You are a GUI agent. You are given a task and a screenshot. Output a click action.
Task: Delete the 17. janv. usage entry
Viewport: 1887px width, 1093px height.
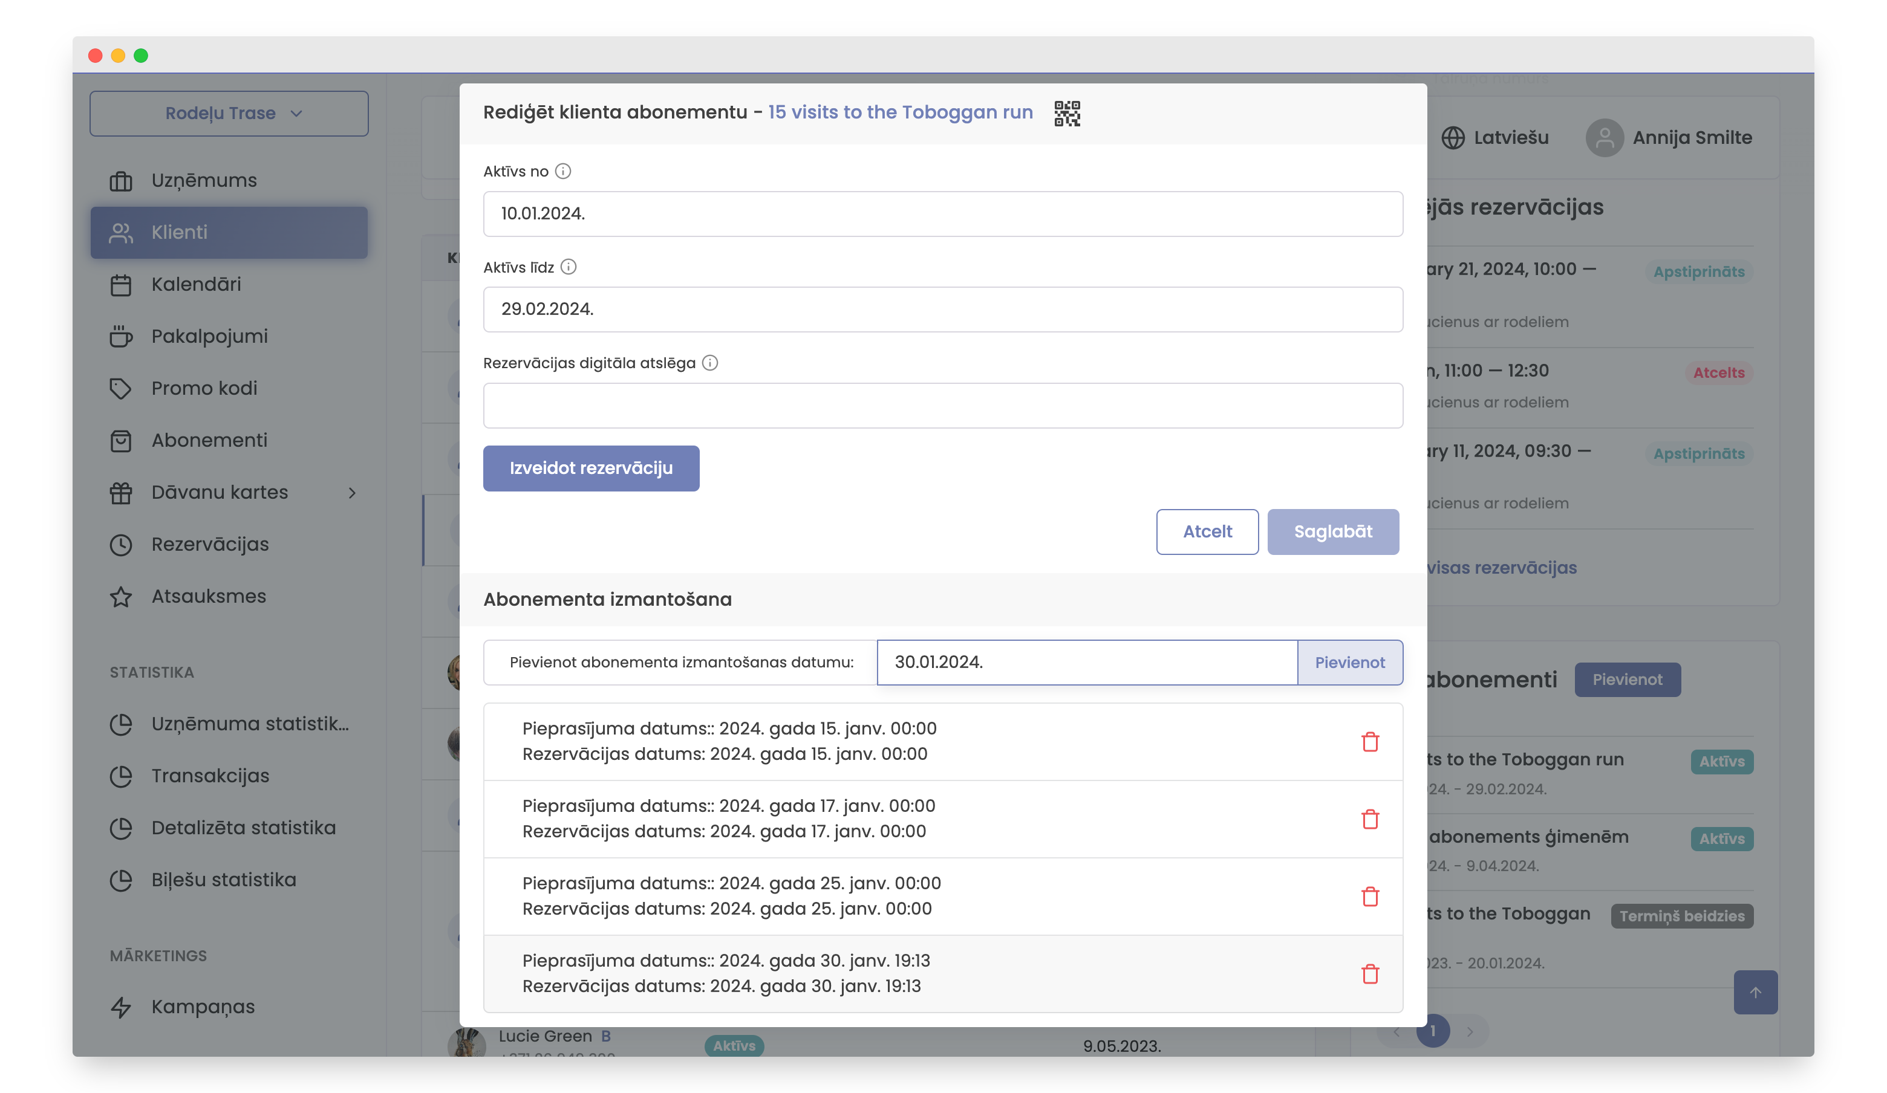pyautogui.click(x=1369, y=819)
